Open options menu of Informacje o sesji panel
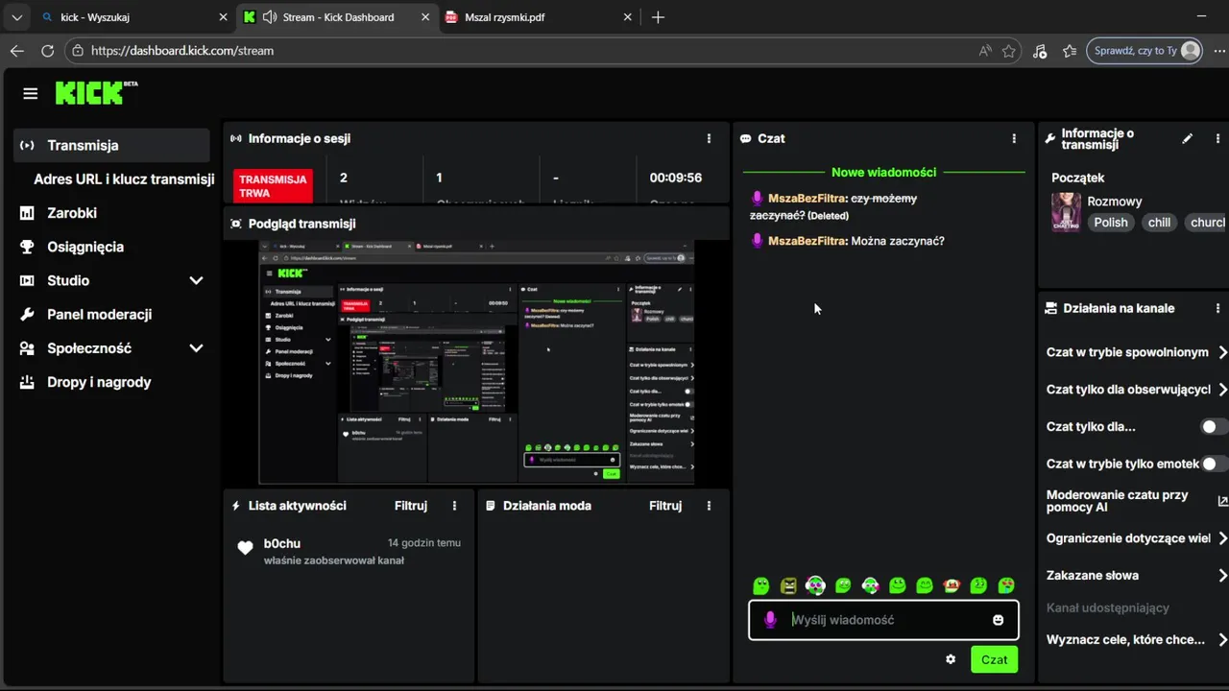Screen dimensions: 1229x691 pos(710,138)
